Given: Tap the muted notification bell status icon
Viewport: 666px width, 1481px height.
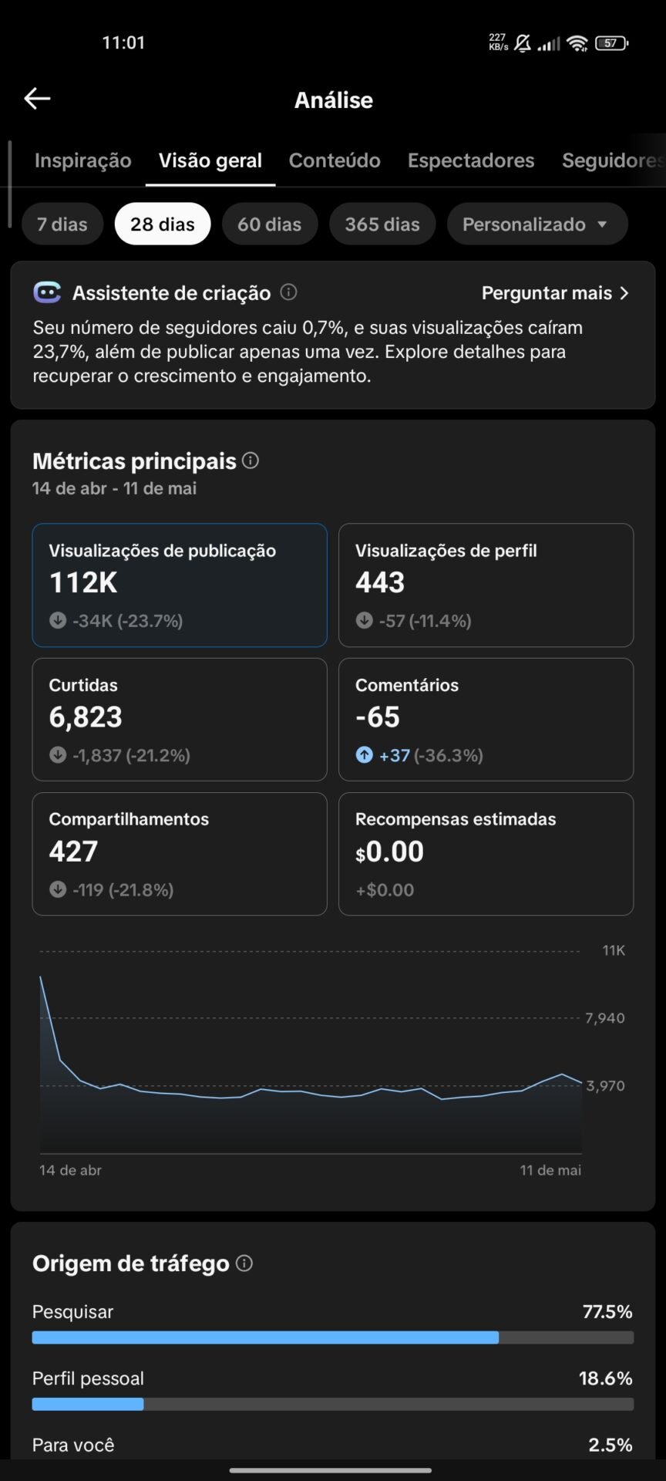Looking at the screenshot, I should click(523, 43).
